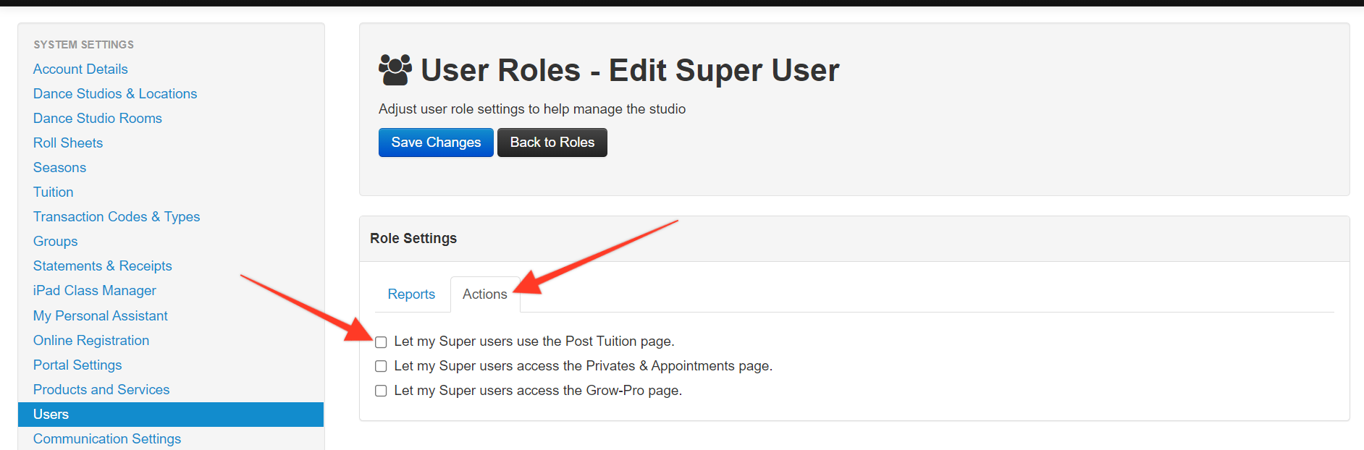Navigate to Seasons
The width and height of the screenshot is (1364, 450).
click(x=59, y=167)
